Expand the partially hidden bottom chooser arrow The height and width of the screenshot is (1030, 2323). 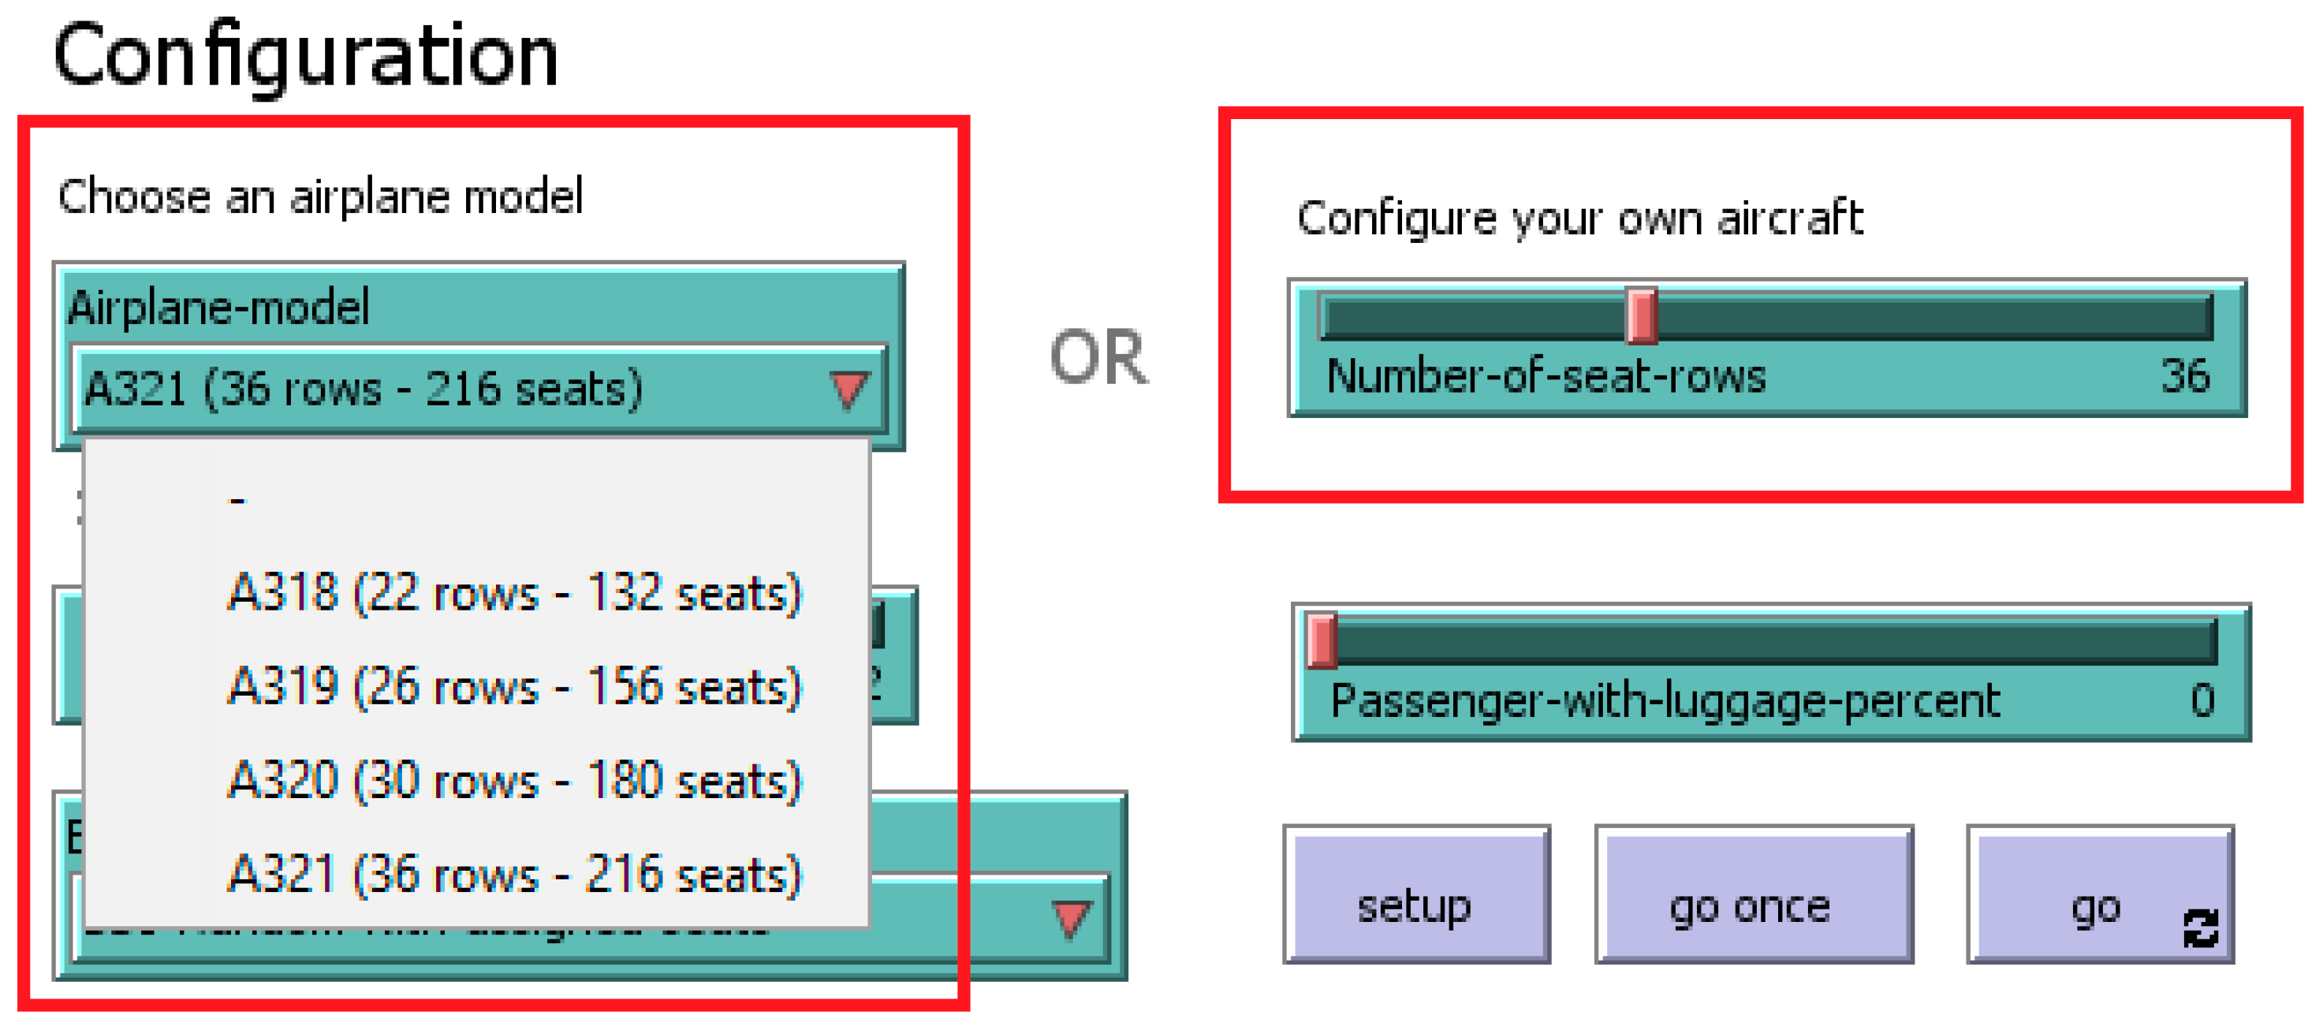pyautogui.click(x=1070, y=918)
